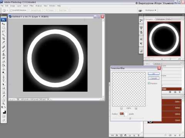185x138 pixels.
Task: Select the Lasso tool
Action: point(3,31)
